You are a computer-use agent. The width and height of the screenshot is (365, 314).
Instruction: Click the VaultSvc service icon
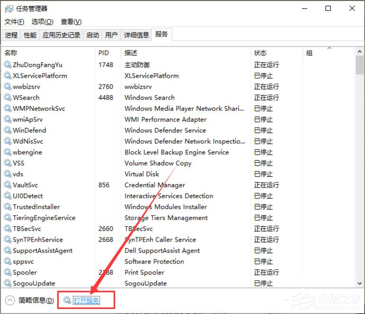click(8, 185)
